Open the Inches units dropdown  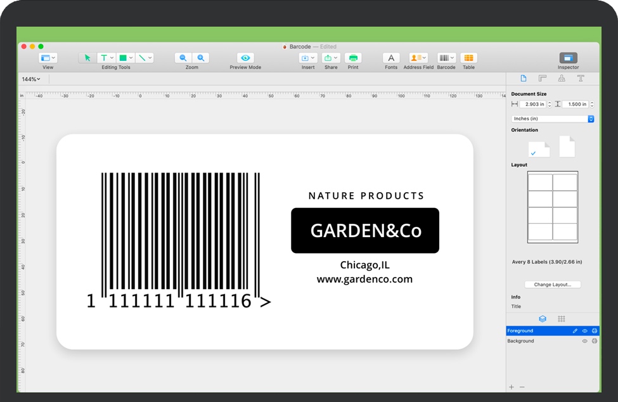pyautogui.click(x=552, y=119)
